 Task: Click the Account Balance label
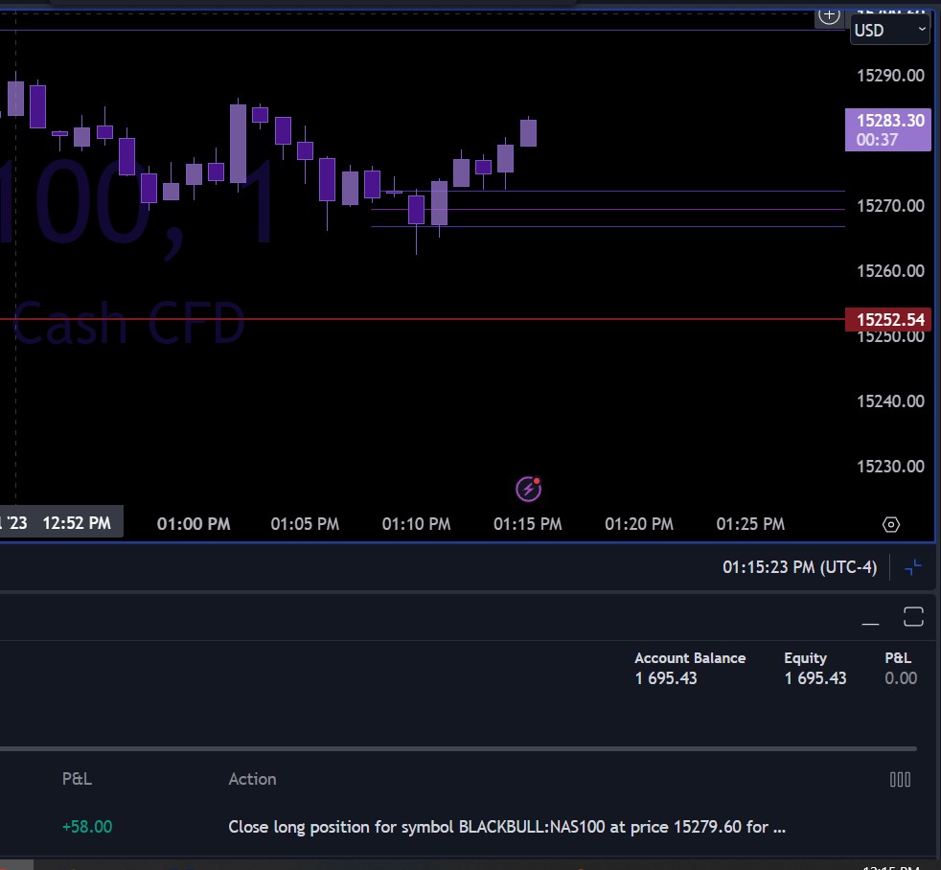coord(690,658)
